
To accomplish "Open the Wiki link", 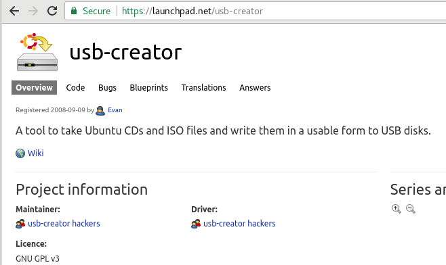I will 35,153.
